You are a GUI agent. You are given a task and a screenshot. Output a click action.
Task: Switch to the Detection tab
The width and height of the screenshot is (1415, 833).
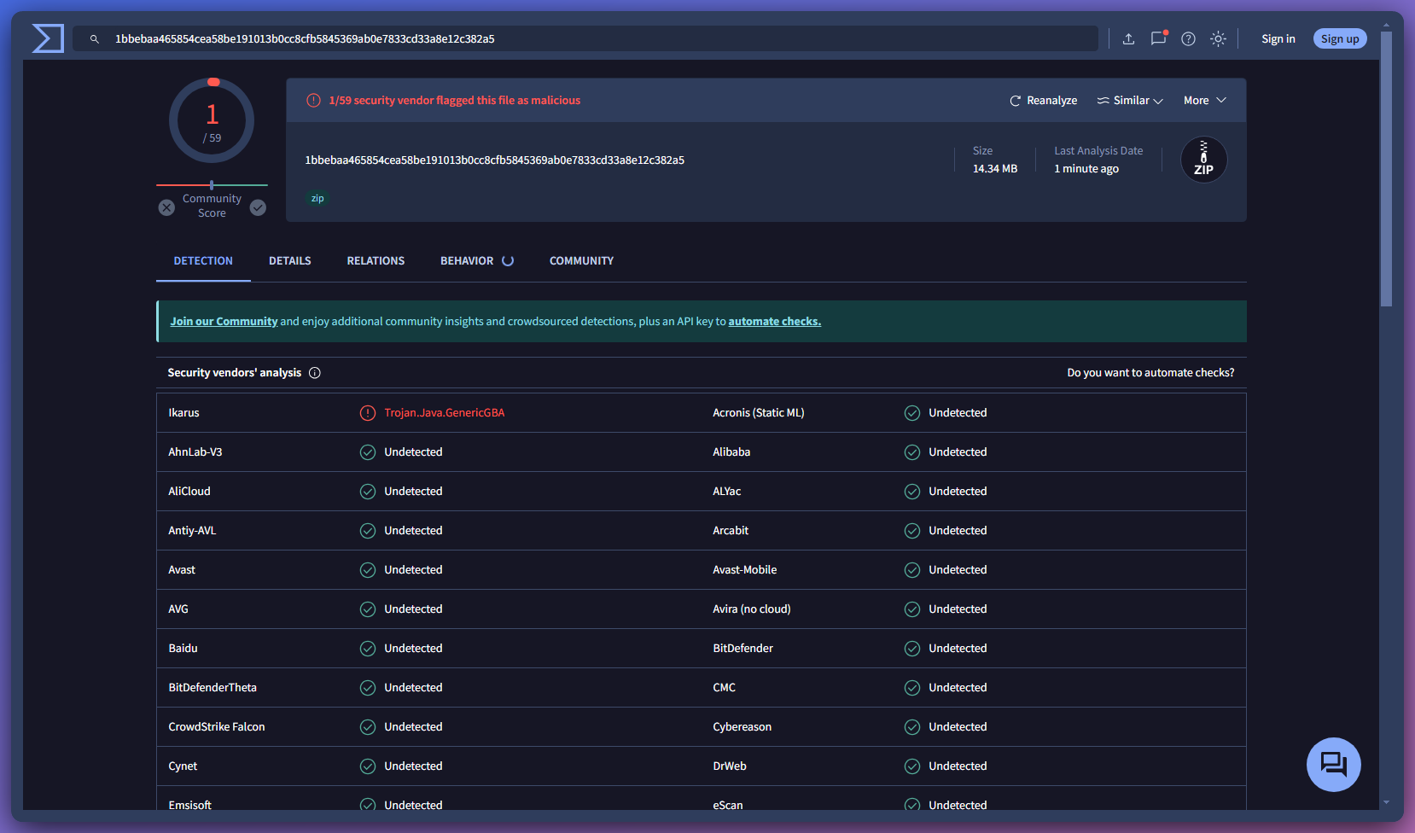click(x=203, y=261)
